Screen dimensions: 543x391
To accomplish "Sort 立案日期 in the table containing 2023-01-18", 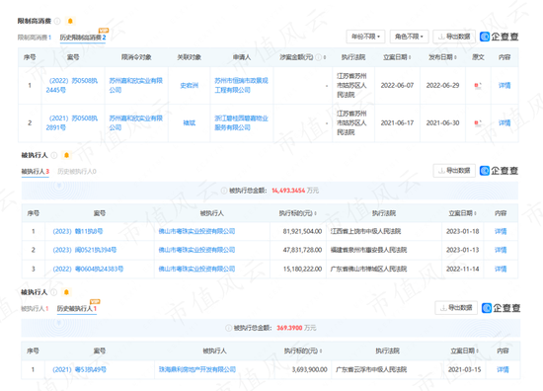I will (x=475, y=213).
